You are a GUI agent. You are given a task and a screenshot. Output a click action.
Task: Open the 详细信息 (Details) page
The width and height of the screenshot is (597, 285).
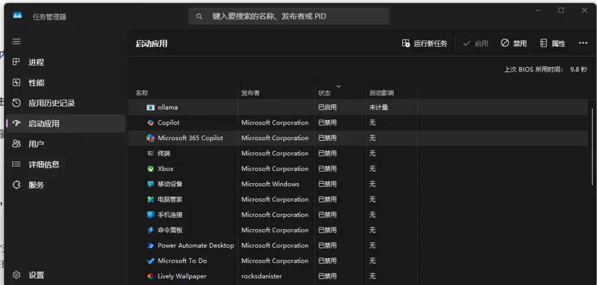point(65,165)
